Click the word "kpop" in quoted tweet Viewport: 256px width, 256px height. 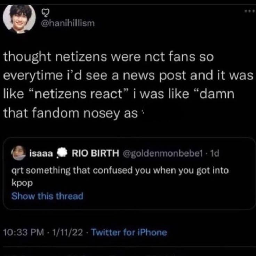[21, 183]
